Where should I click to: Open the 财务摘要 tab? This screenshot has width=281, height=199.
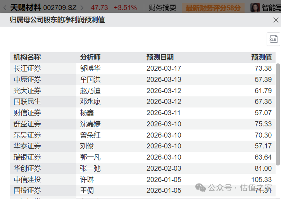pos(162,8)
